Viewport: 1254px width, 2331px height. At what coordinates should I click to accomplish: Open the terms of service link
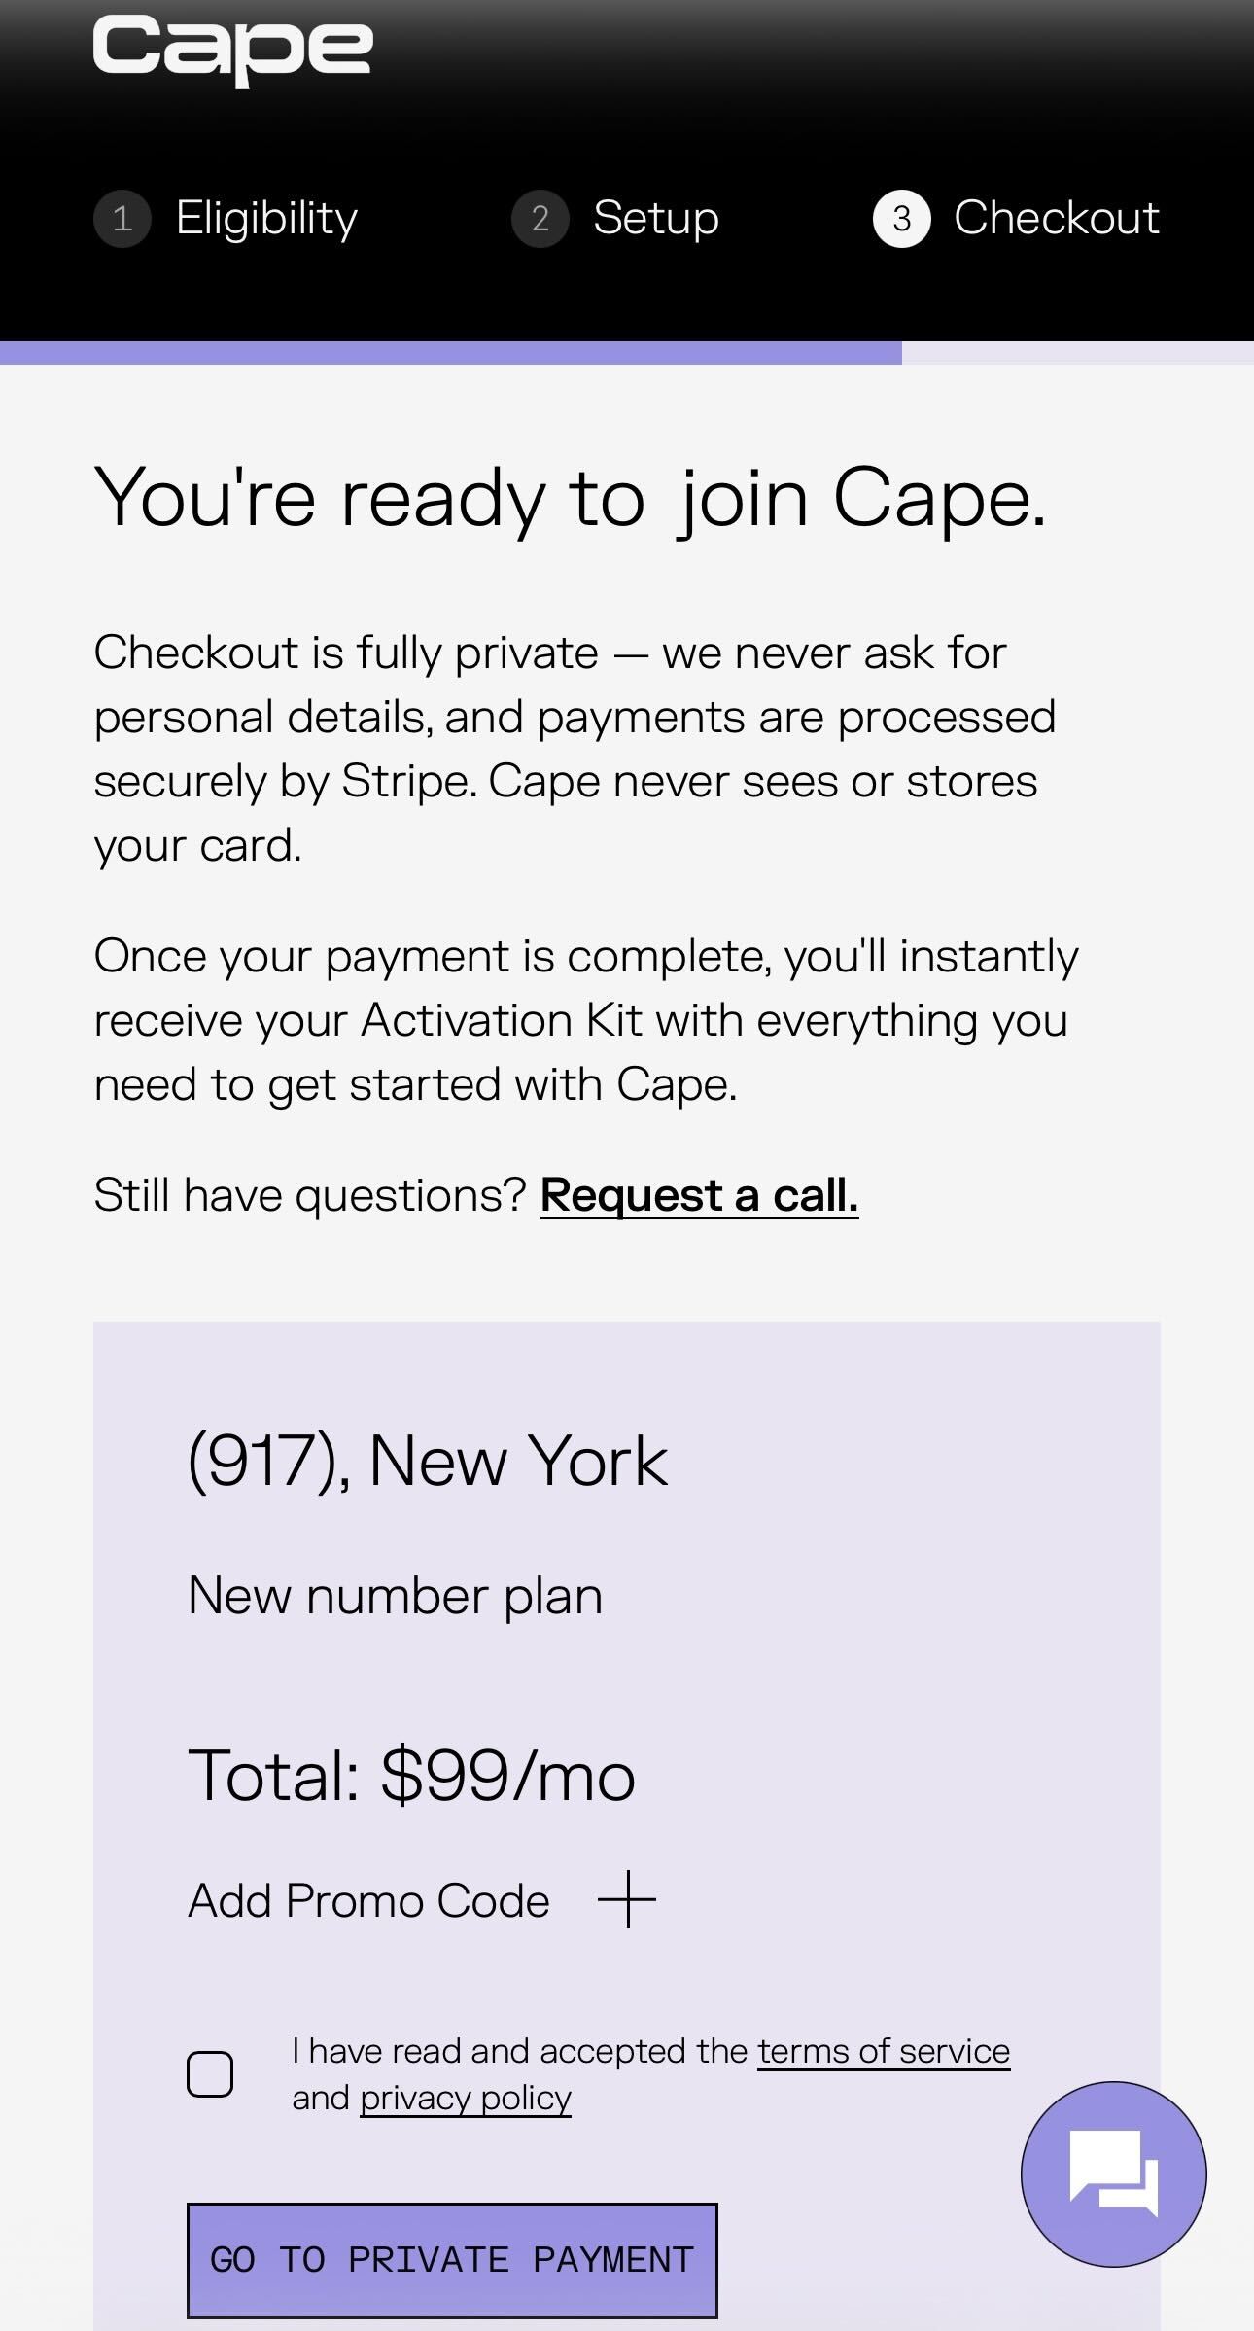(884, 2050)
